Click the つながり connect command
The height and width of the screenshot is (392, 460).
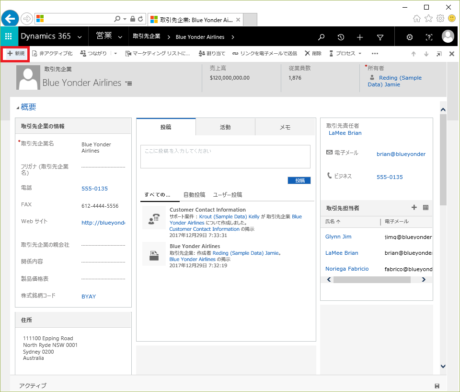coord(93,53)
